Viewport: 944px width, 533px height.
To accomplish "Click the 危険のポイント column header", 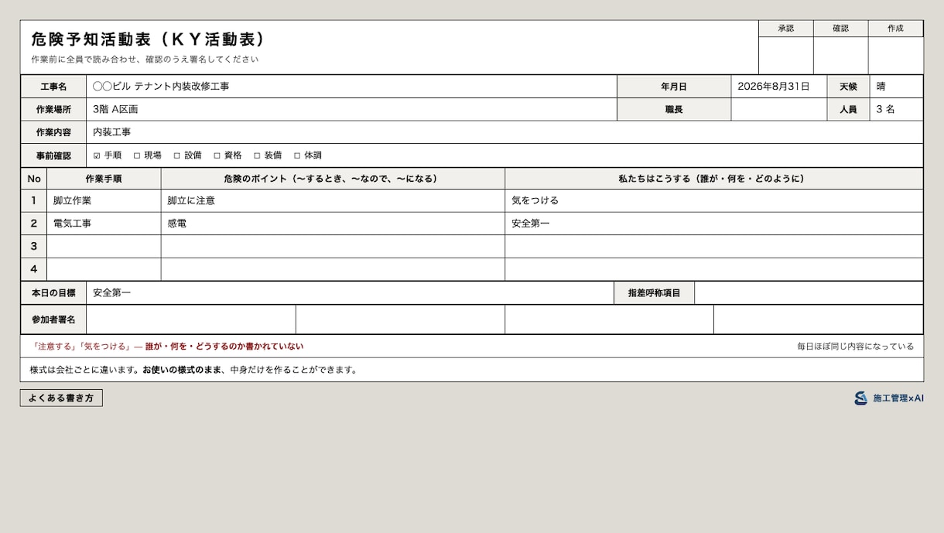I will click(333, 179).
